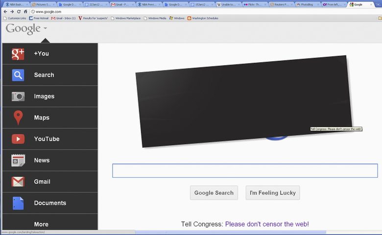Viewport: 382px width, 235px height.
Task: Switch to the NBA Previ... tab
Action: pyautogui.click(x=149, y=4)
